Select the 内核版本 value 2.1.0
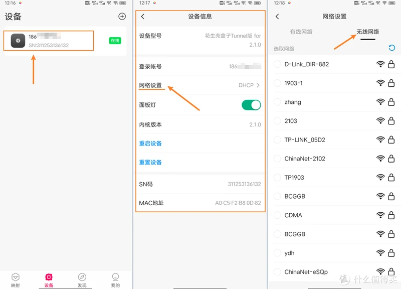401x289 pixels. (255, 124)
